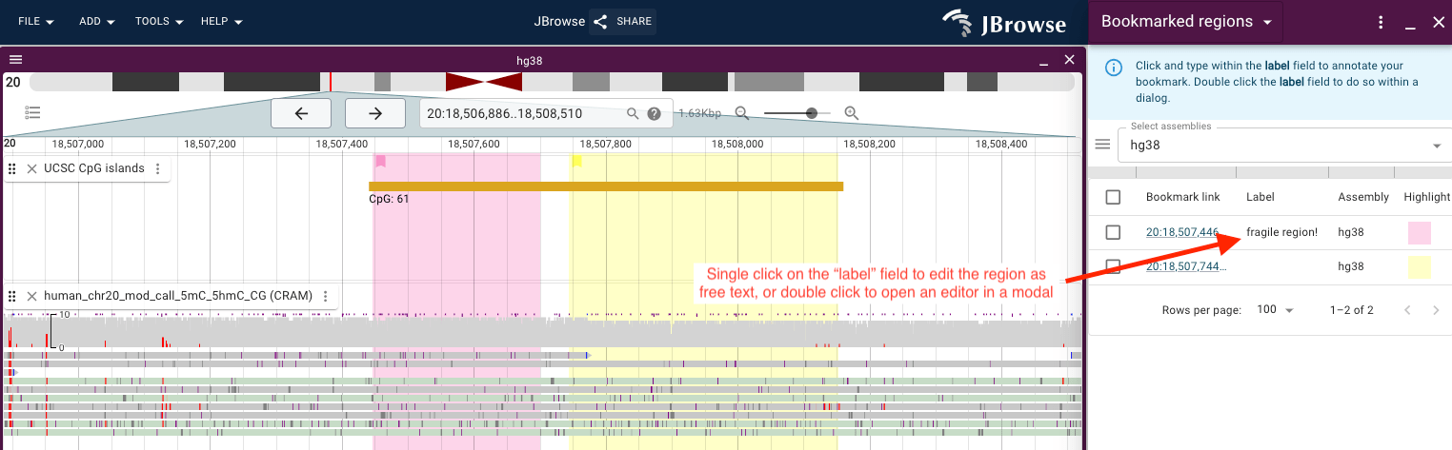Close the hg38 linear genome view

coord(1069,60)
